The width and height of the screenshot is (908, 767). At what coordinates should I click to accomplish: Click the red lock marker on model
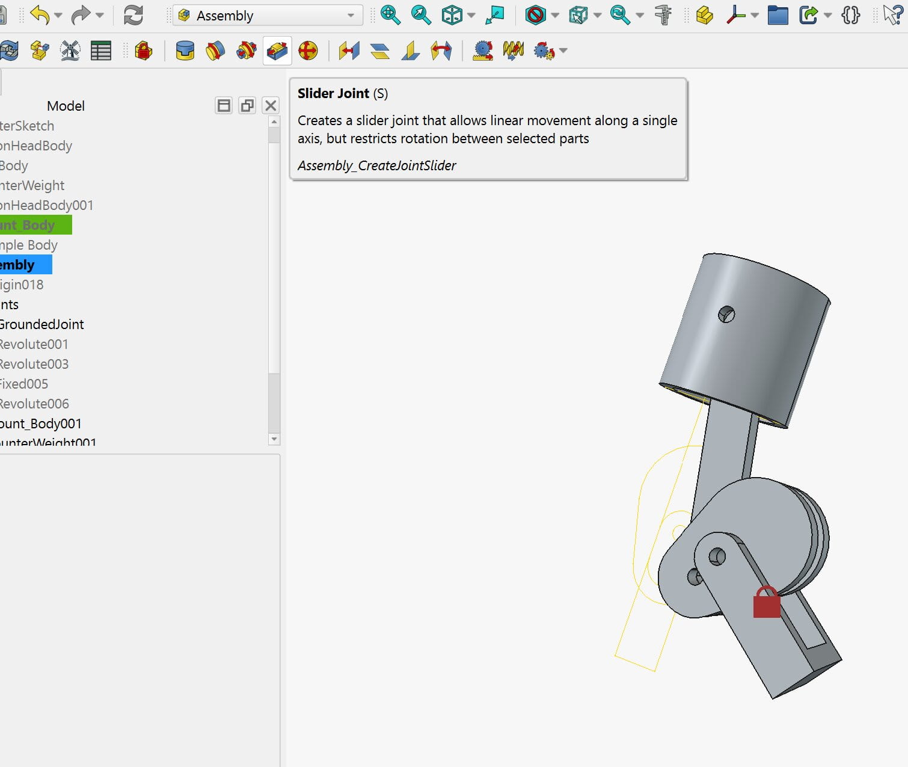[767, 602]
